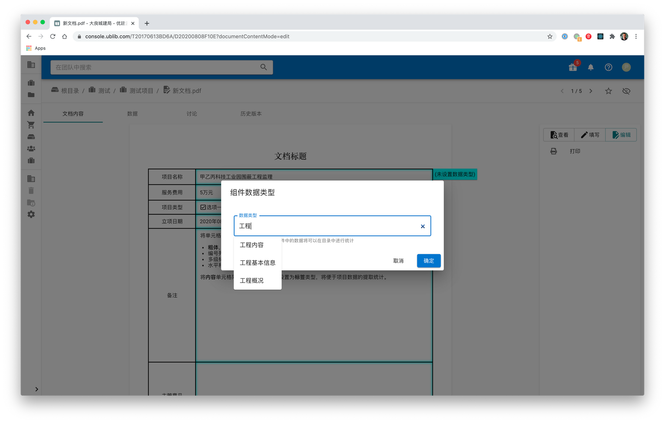The height and width of the screenshot is (423, 665).
Task: Open the notifications bell
Action: pyautogui.click(x=591, y=67)
